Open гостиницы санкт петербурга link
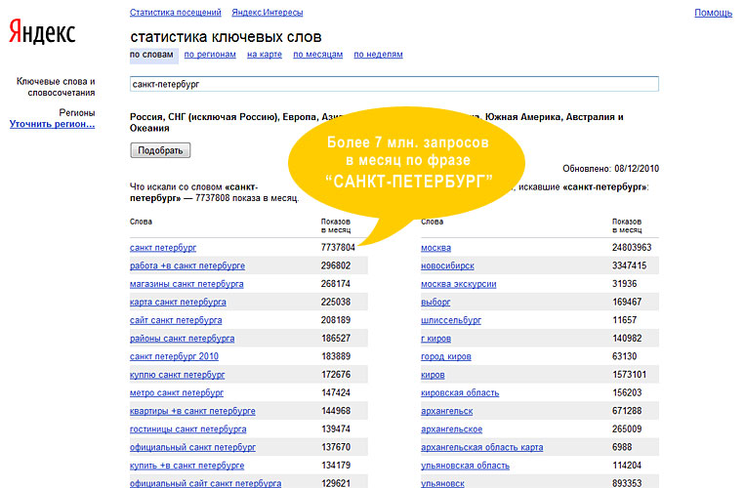745x488 pixels. pyautogui.click(x=187, y=429)
